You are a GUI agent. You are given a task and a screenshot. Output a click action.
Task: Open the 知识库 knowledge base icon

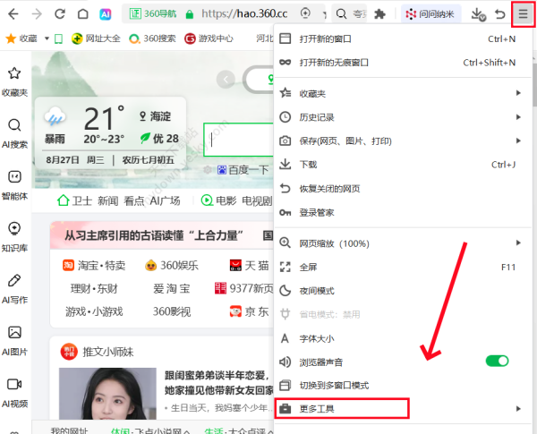tap(14, 235)
